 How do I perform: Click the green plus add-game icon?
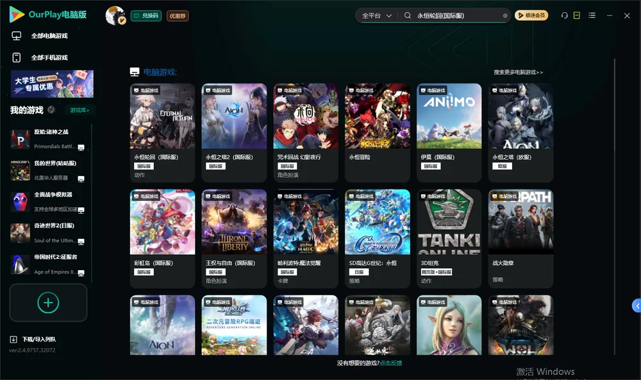pyautogui.click(x=48, y=302)
